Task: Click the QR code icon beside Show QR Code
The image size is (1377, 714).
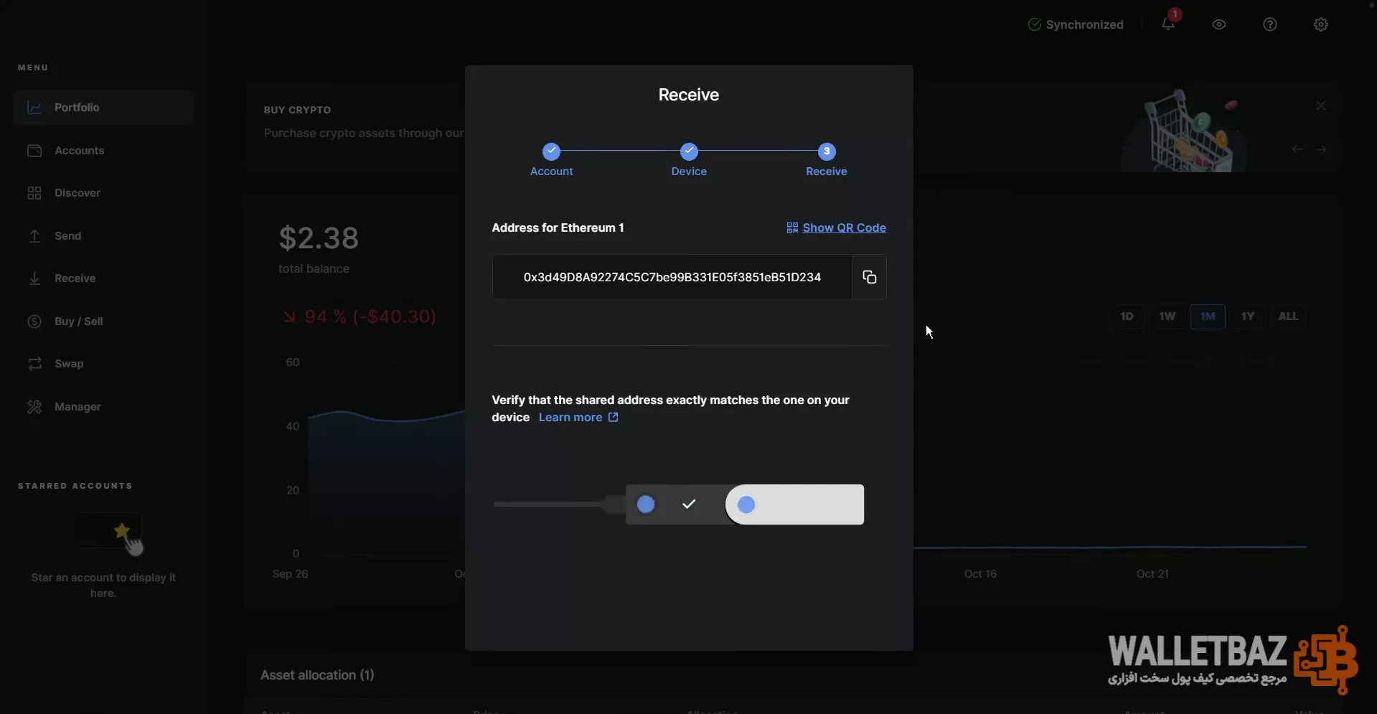Action: click(x=792, y=227)
